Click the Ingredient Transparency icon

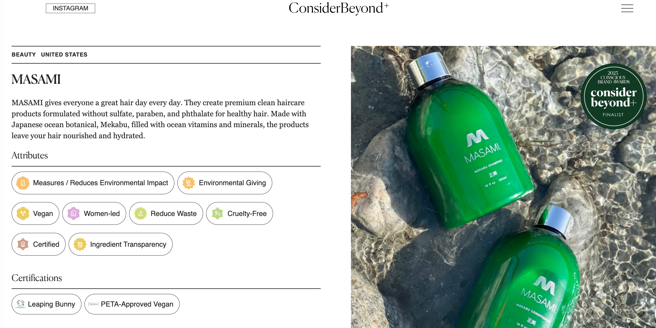point(80,244)
